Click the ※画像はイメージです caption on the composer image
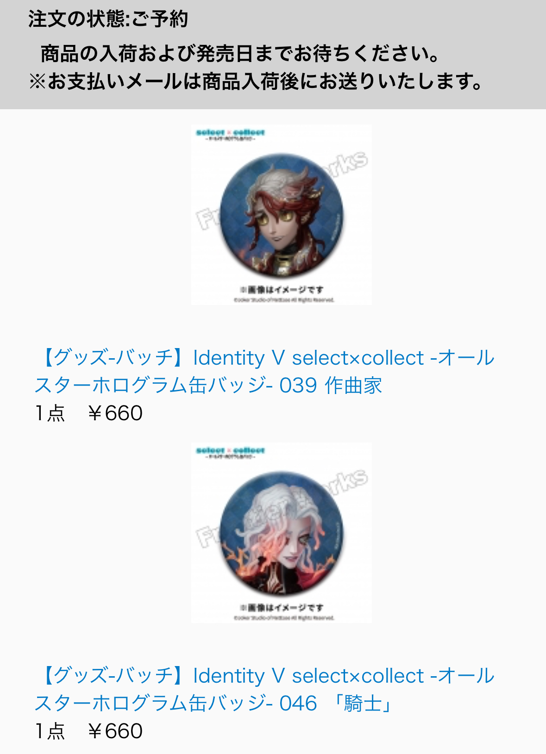The image size is (546, 754). (x=282, y=290)
